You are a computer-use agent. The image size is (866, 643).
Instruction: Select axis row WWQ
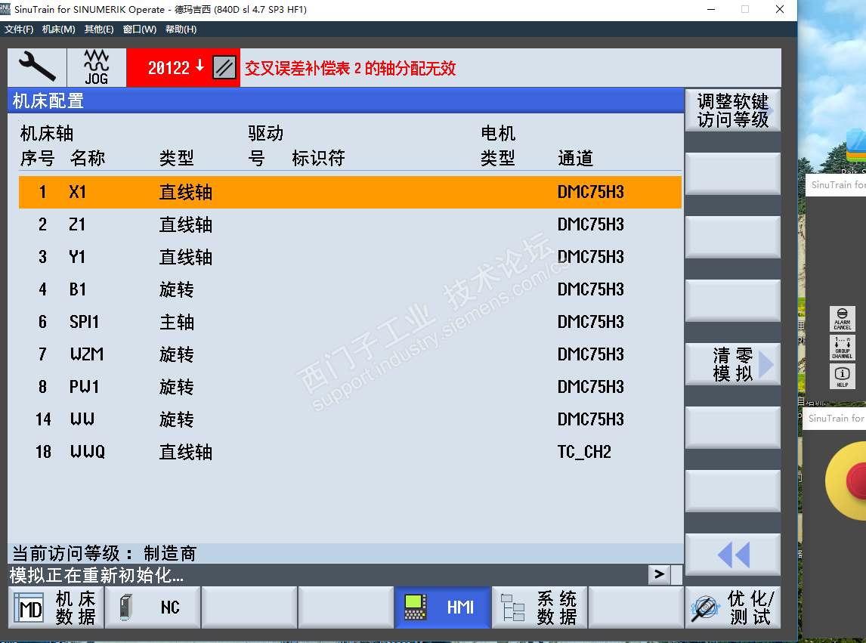350,452
